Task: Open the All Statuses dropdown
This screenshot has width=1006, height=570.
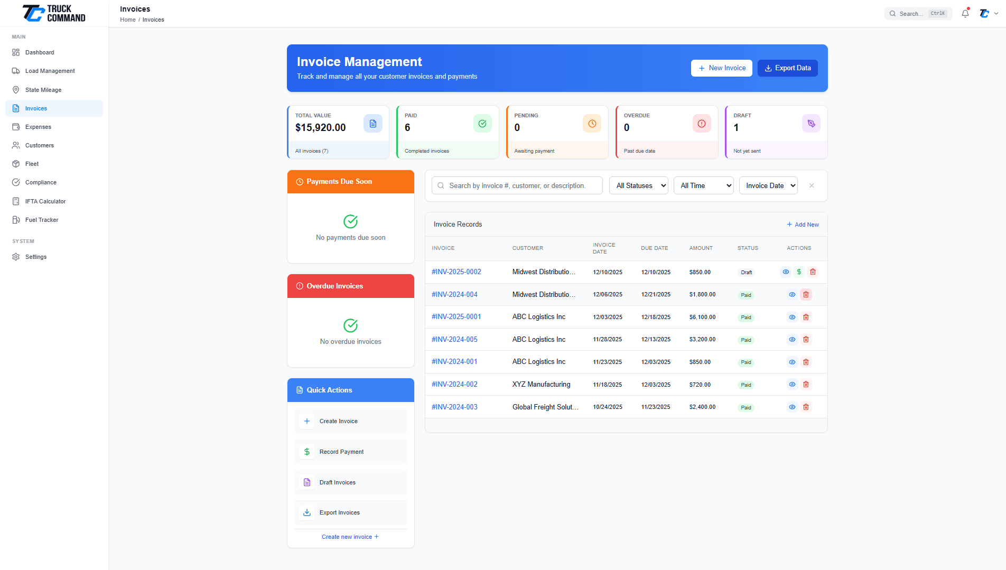Action: [x=638, y=185]
